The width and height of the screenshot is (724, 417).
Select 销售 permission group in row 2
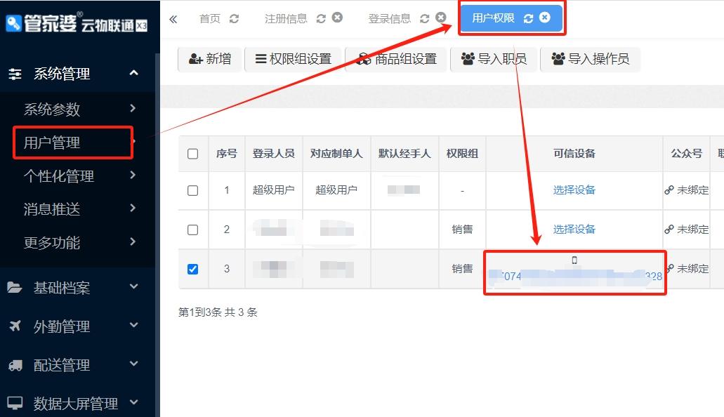462,229
